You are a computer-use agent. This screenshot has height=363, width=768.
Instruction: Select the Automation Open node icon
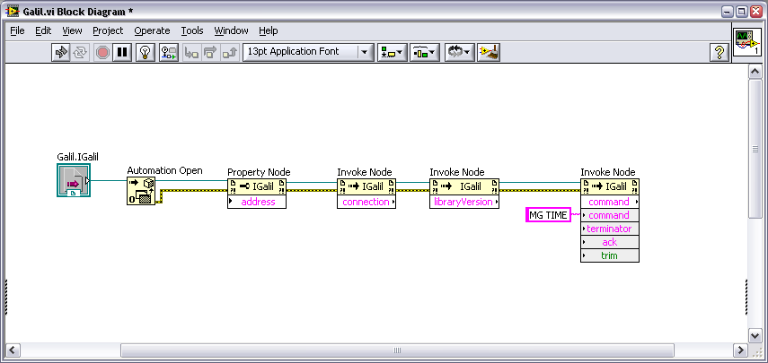coord(141,191)
